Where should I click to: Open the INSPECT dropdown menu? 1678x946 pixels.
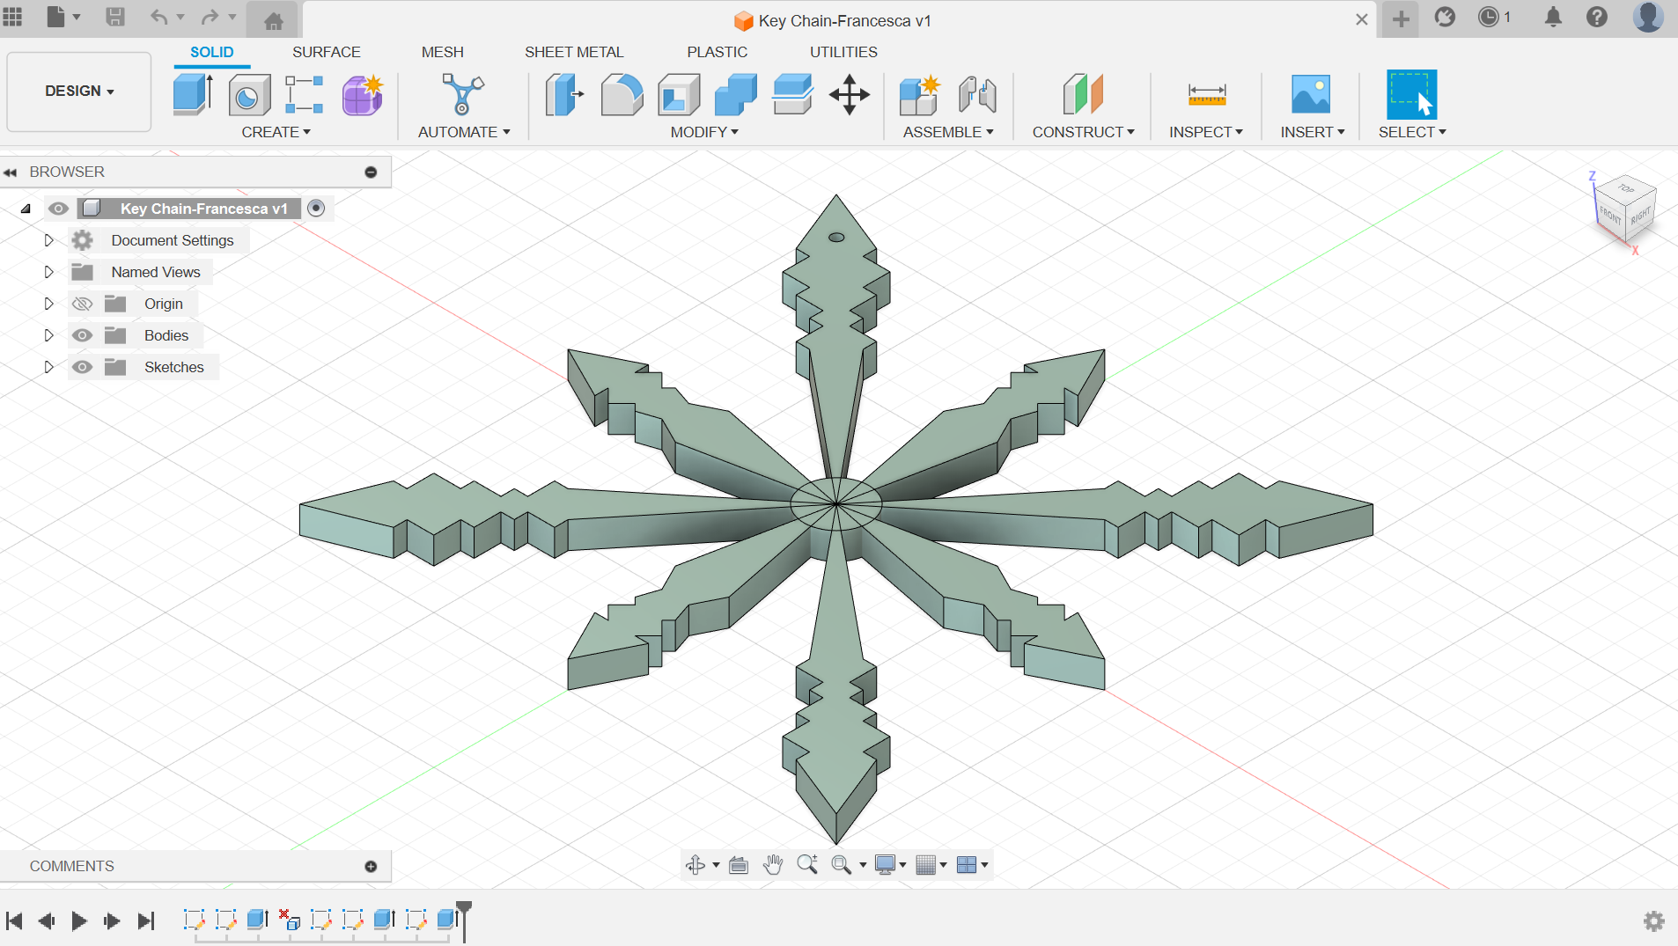pos(1206,132)
